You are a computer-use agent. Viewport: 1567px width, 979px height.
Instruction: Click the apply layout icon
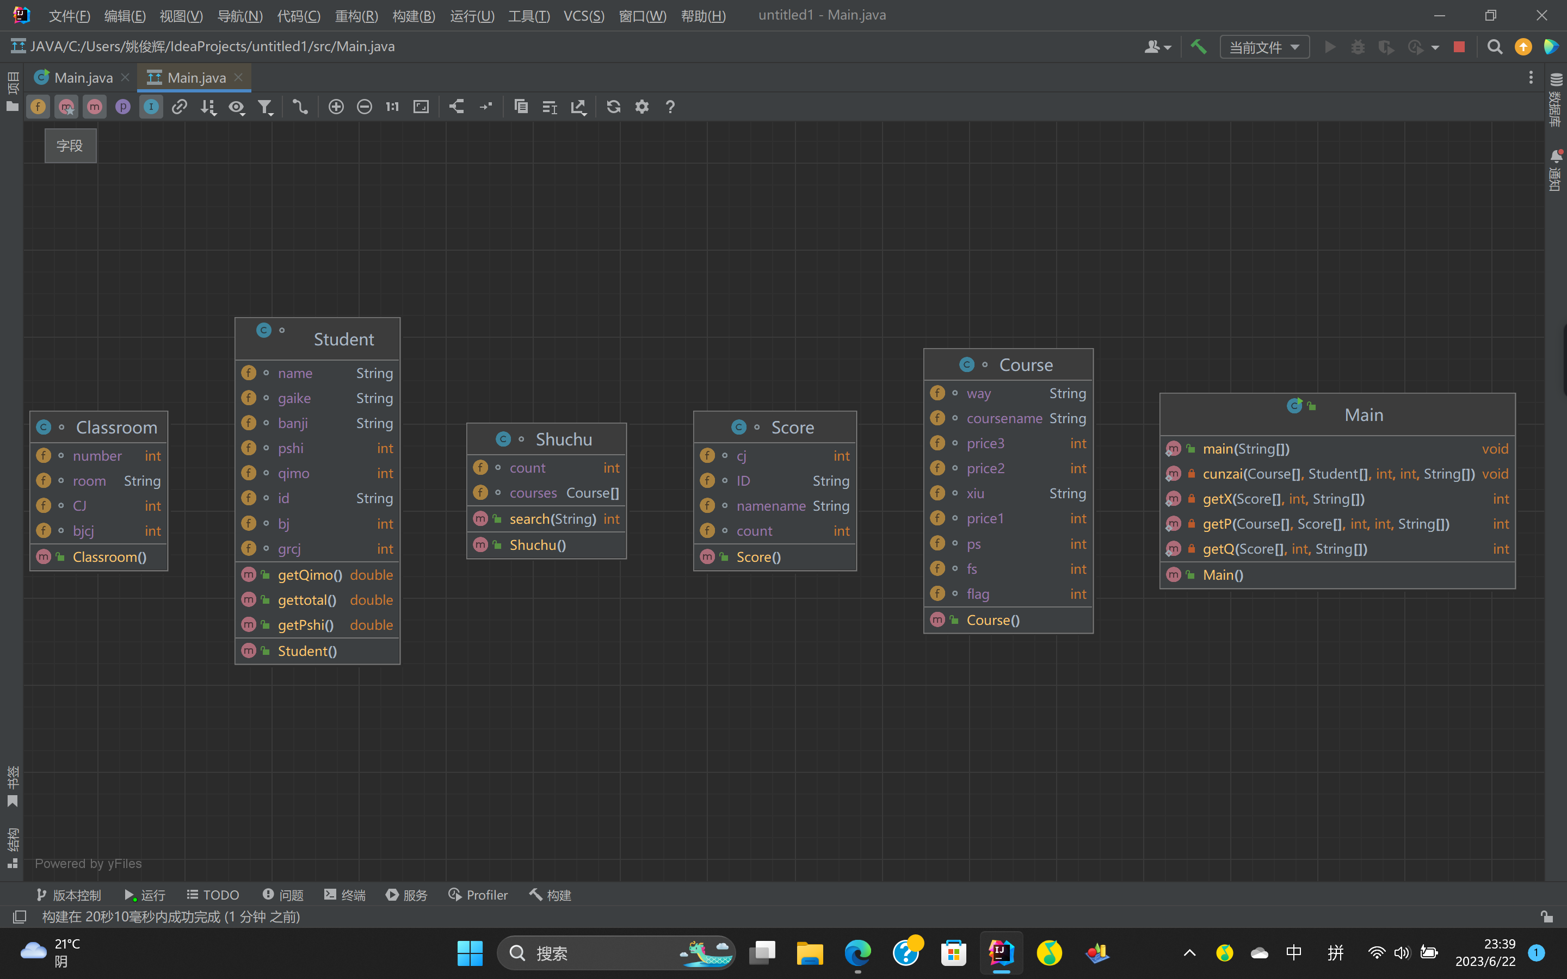[456, 107]
